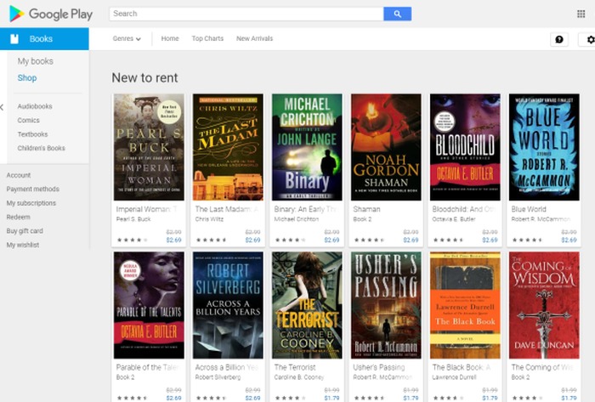
Task: Open Blue World book cover
Action: 544,147
